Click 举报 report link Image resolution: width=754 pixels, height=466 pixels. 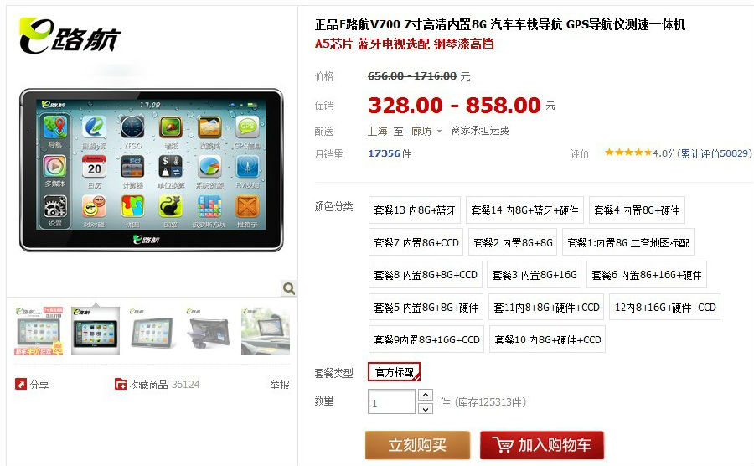(279, 384)
